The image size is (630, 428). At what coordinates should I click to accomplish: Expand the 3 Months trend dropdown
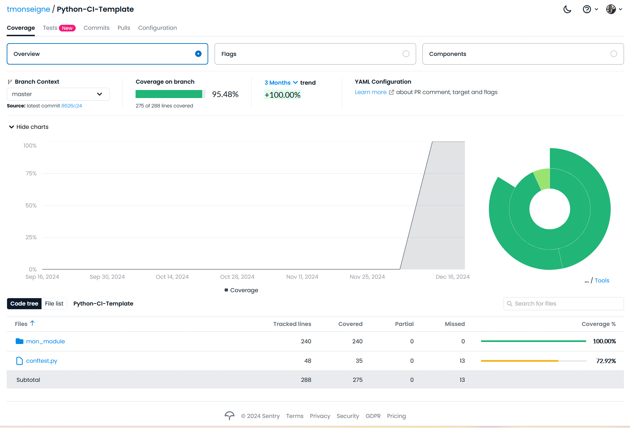click(x=281, y=83)
